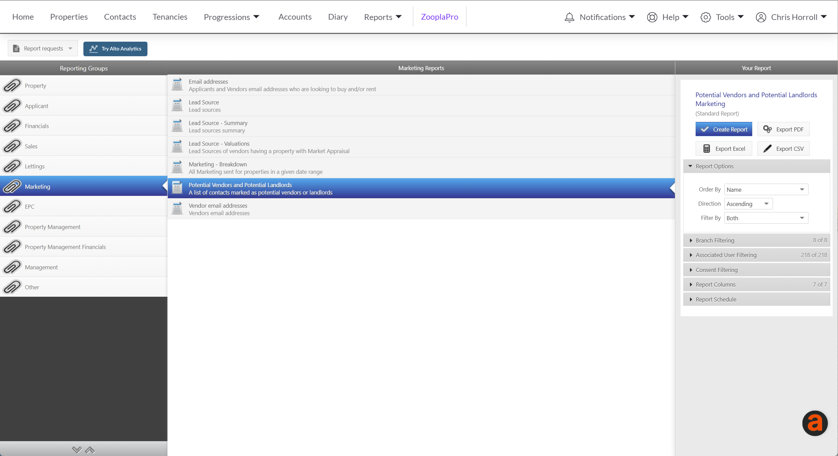
Task: Click the Alto Analytics chart icon
Action: point(94,48)
